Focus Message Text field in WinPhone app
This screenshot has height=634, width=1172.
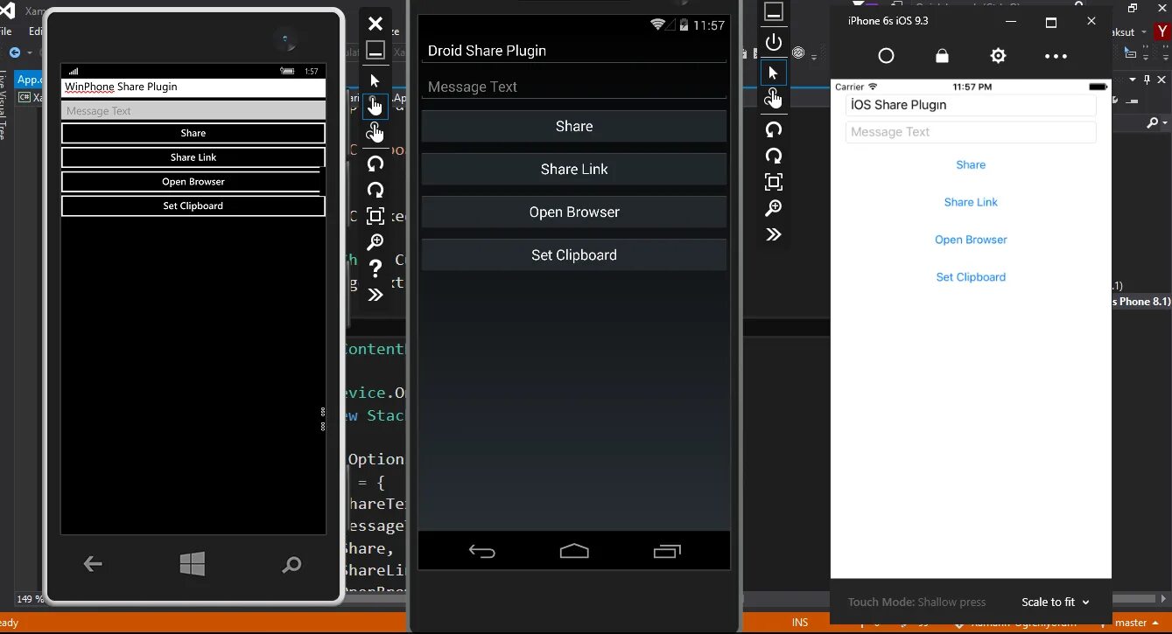pos(193,111)
